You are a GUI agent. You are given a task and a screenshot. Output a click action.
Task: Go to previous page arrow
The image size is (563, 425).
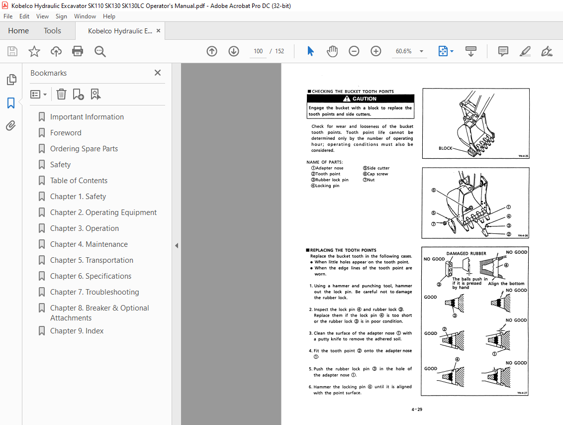click(212, 51)
